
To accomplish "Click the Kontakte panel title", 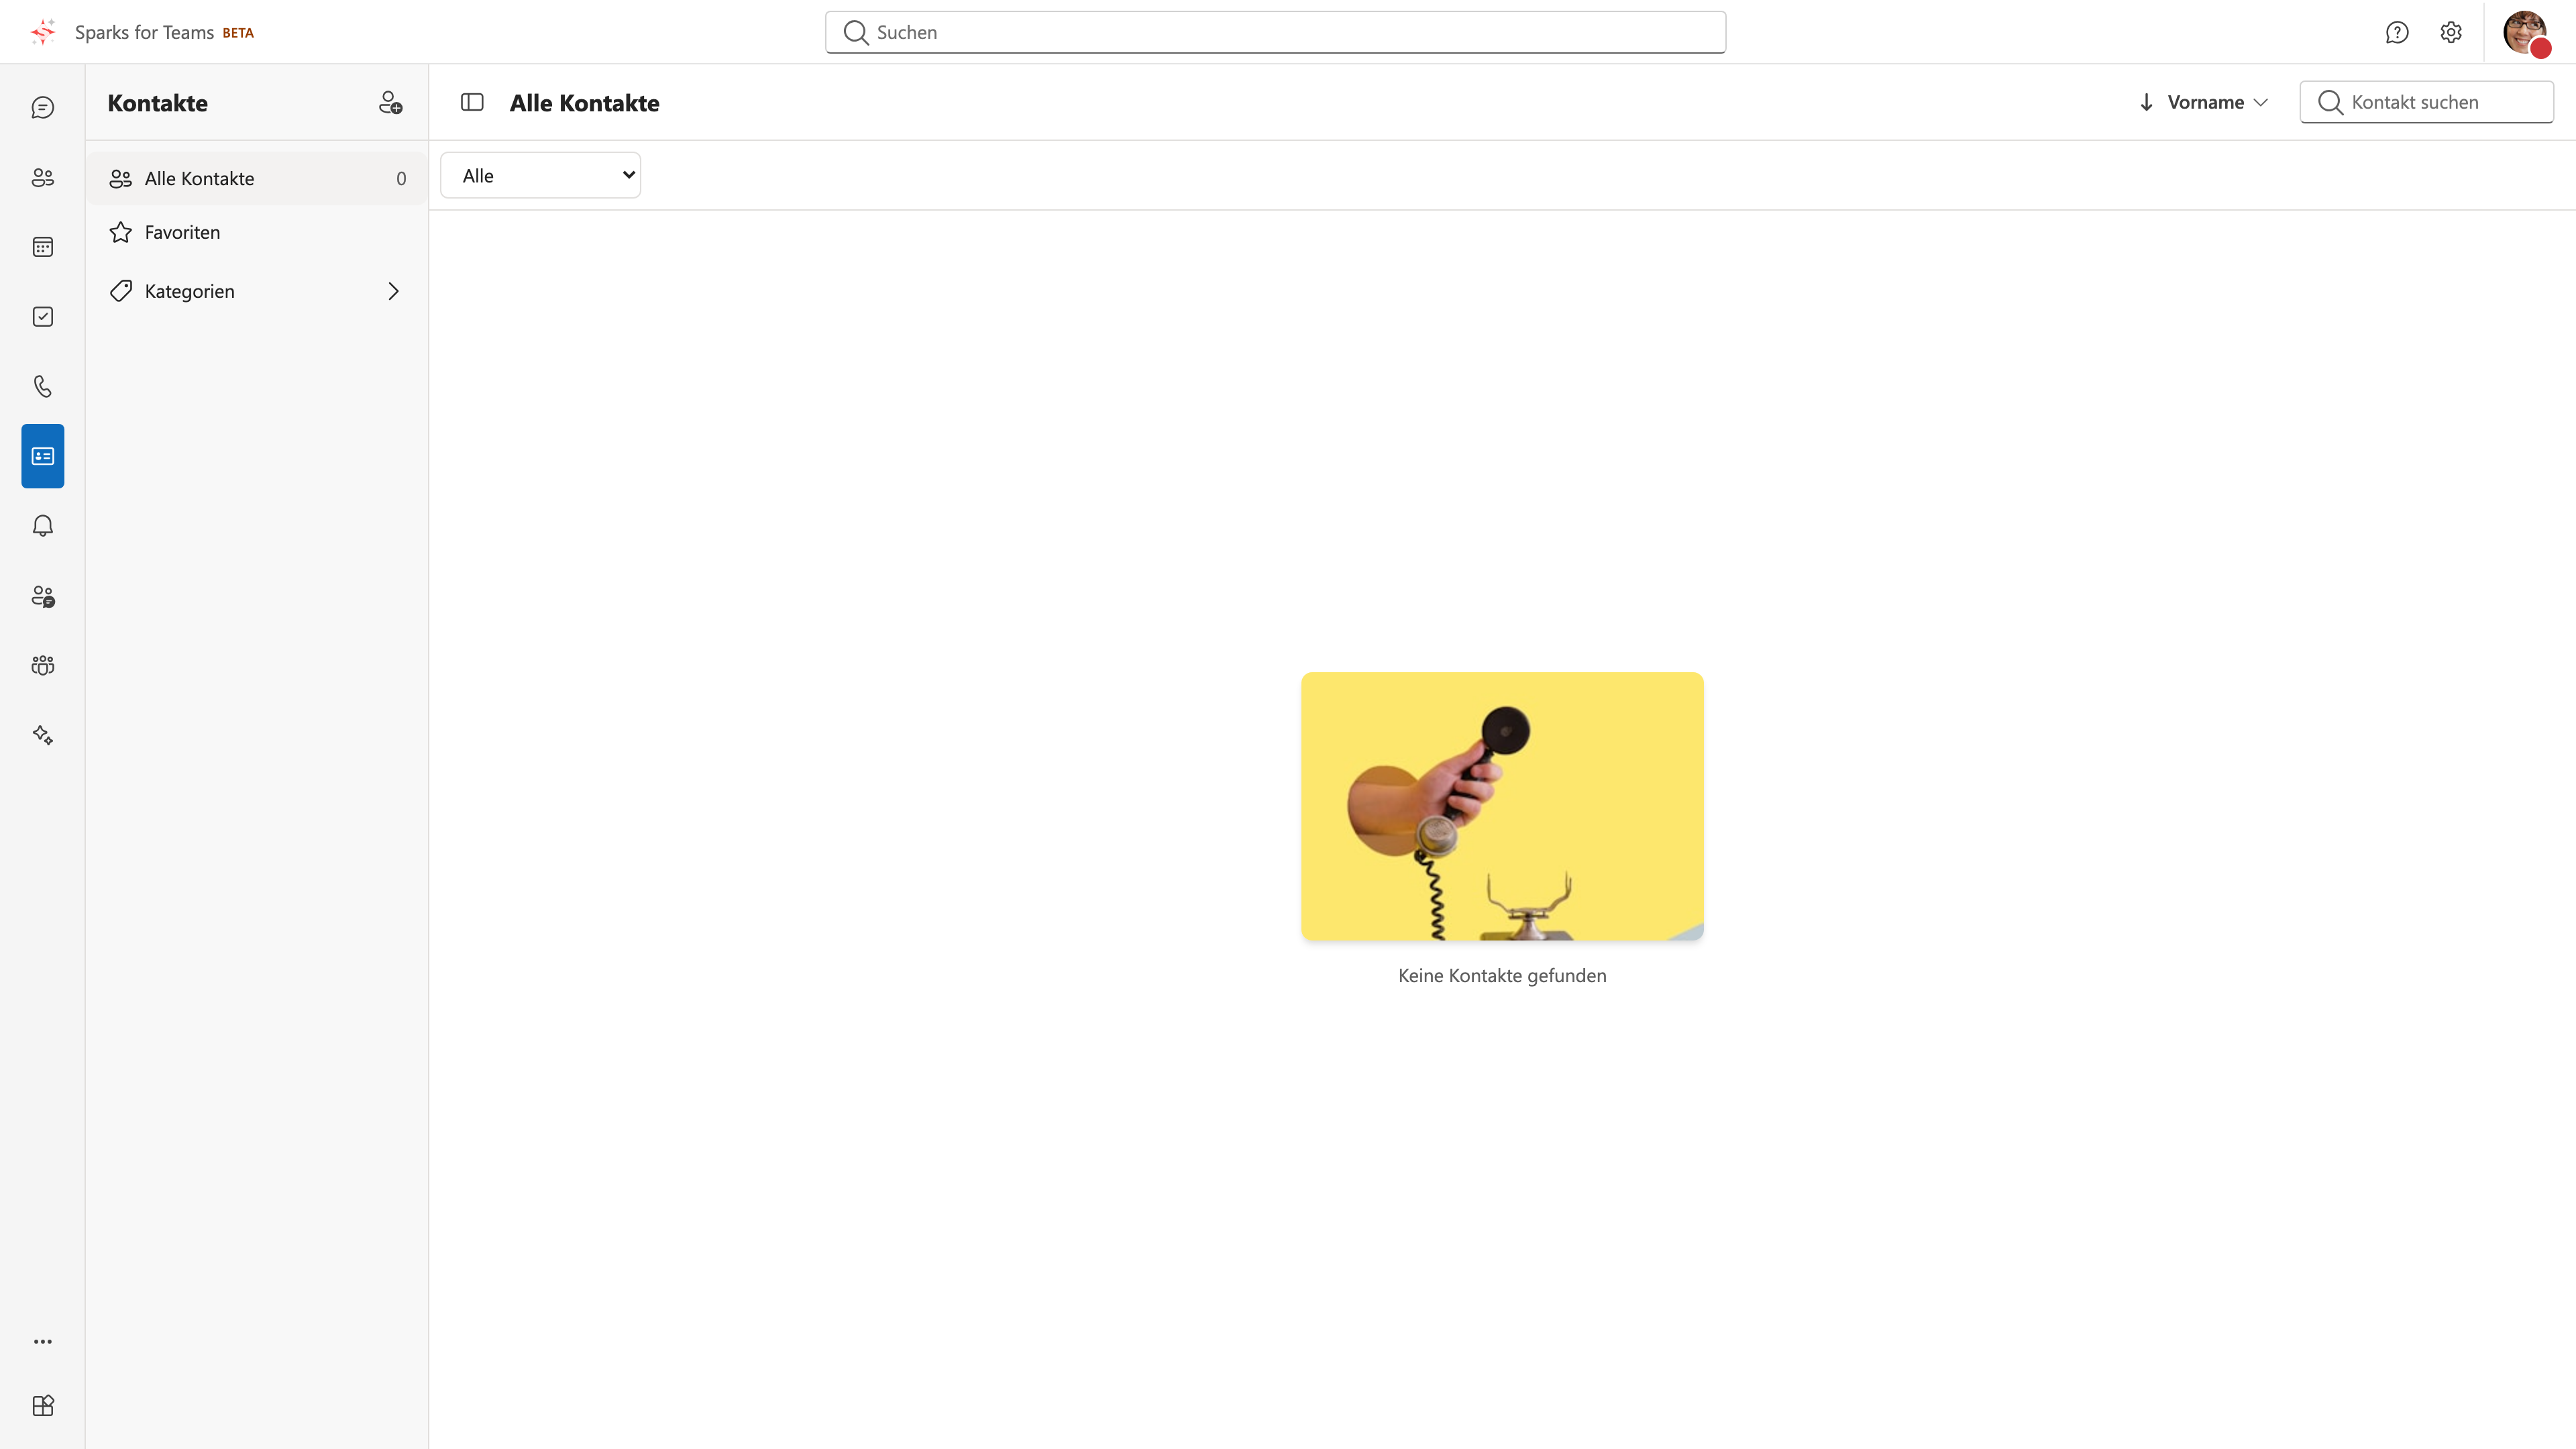I will tap(158, 103).
